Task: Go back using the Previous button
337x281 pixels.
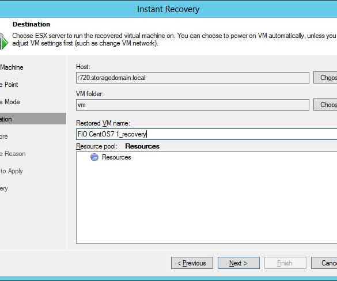Action: [192, 263]
